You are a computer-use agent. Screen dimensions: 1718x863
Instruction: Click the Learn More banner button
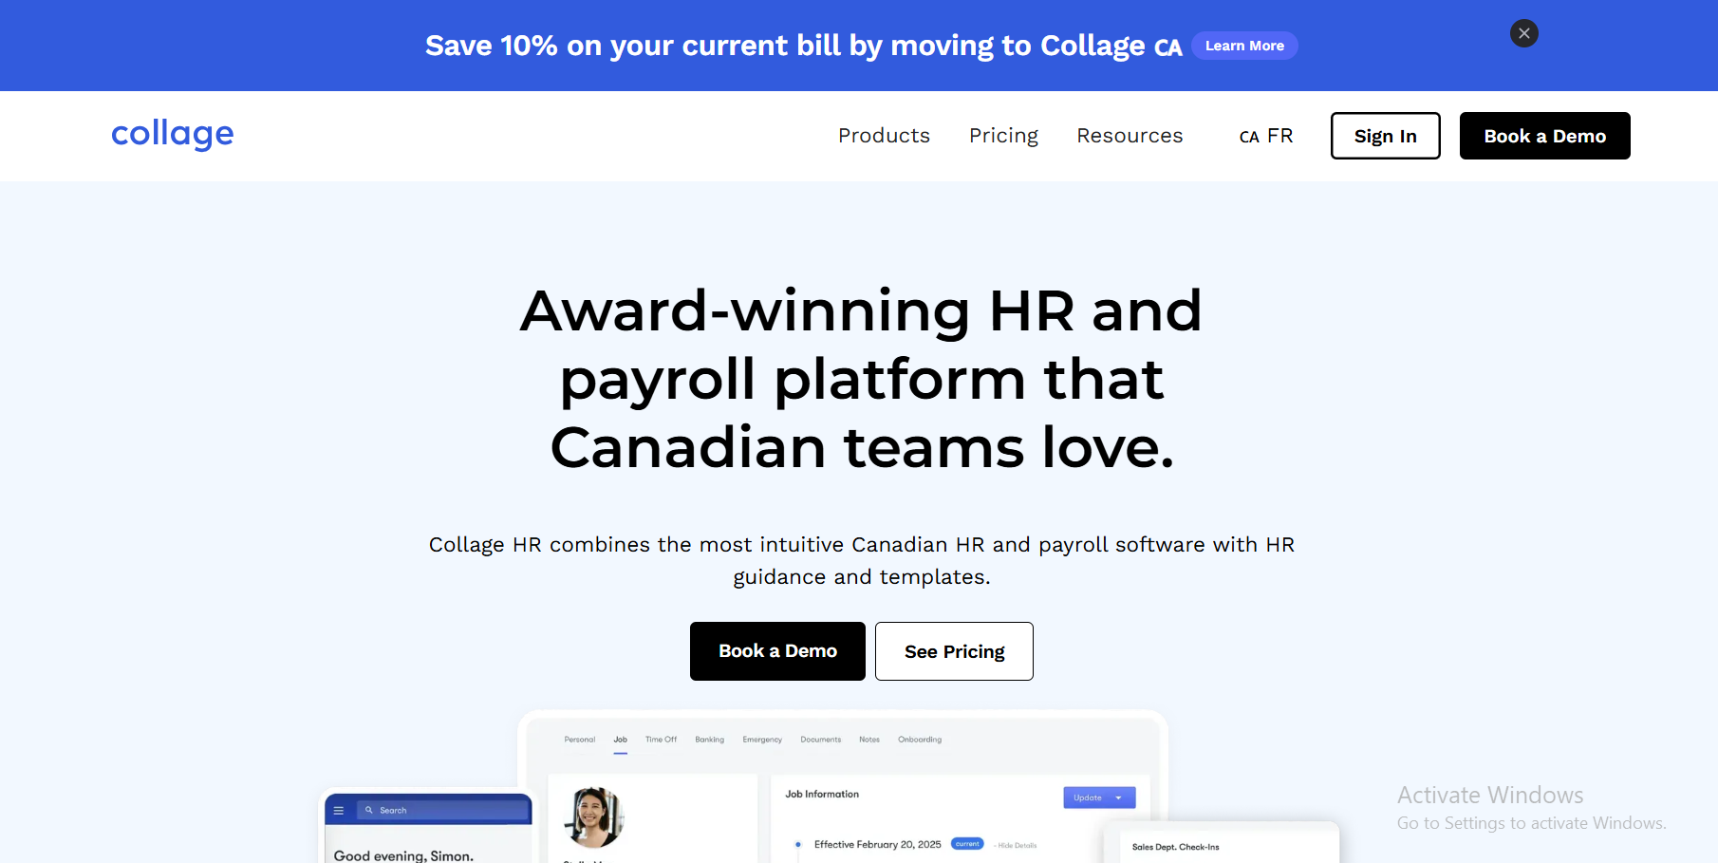[x=1244, y=46]
